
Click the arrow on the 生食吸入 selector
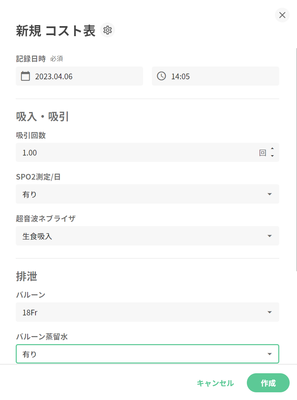(x=270, y=236)
